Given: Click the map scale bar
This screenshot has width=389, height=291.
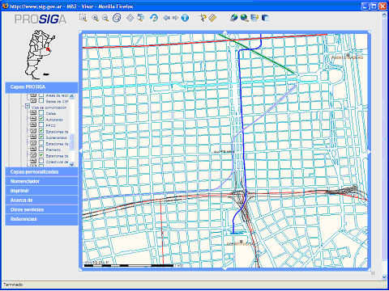Looking at the screenshot, I should [x=129, y=266].
